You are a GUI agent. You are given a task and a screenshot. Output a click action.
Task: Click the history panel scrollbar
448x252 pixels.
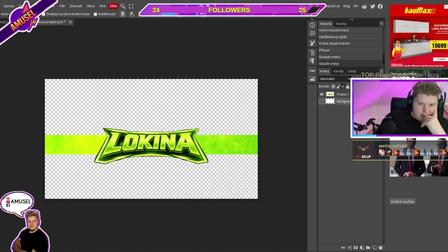pos(384,58)
